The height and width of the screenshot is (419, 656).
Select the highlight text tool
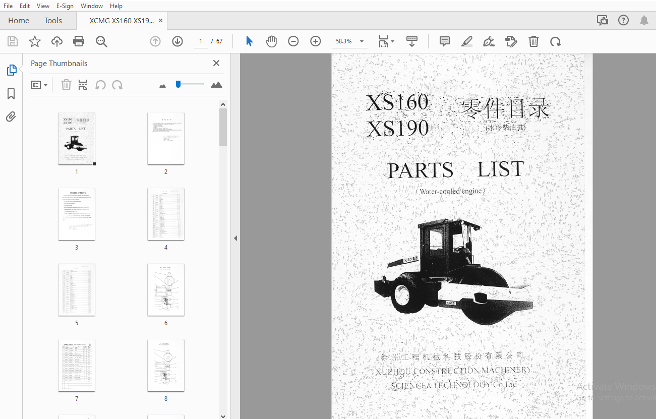467,41
